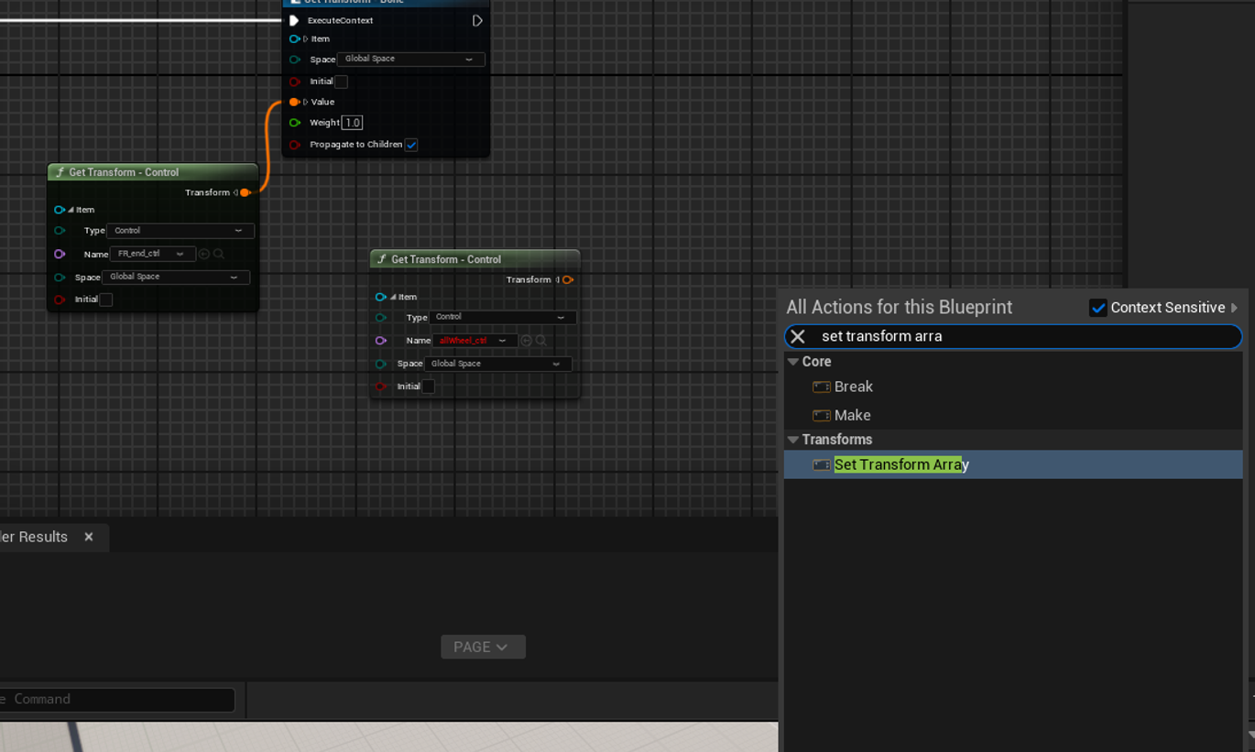Viewport: 1255px width, 752px height.
Task: Click the orange Value input pin
Action: (294, 102)
